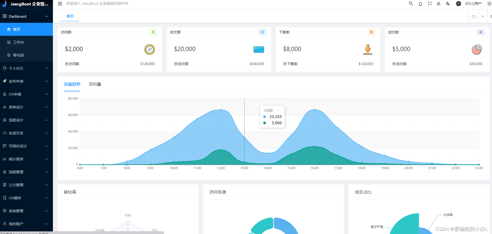Image resolution: width=492 pixels, height=234 pixels.
Task: Expand the 流程设计 menu chevron
Action: (x=46, y=120)
